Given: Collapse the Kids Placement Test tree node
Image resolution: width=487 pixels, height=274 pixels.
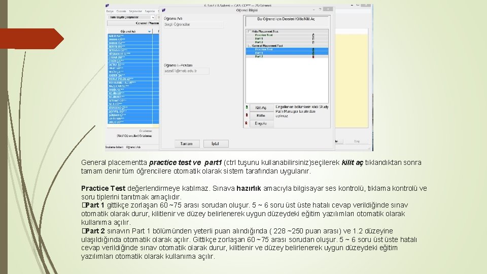Looking at the screenshot, I should (x=249, y=31).
